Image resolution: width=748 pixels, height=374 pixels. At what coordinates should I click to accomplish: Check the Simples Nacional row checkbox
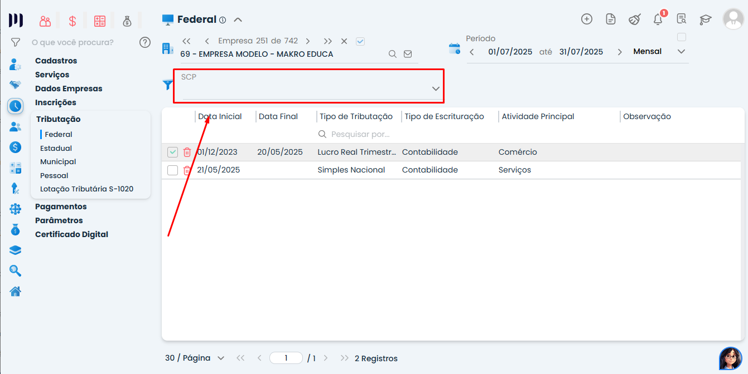pyautogui.click(x=173, y=170)
